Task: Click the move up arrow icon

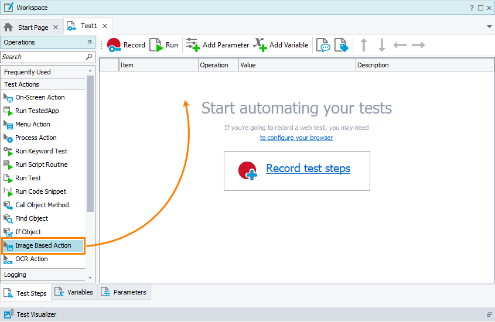Action: 364,45
